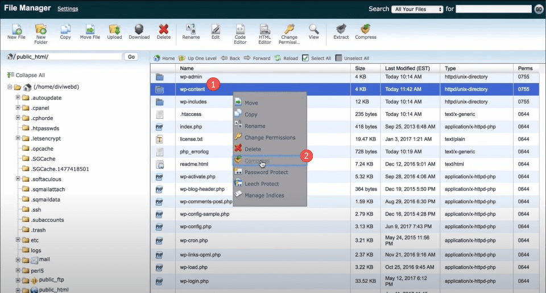Expand the .autoupdate folder tree node

[x=18, y=97]
